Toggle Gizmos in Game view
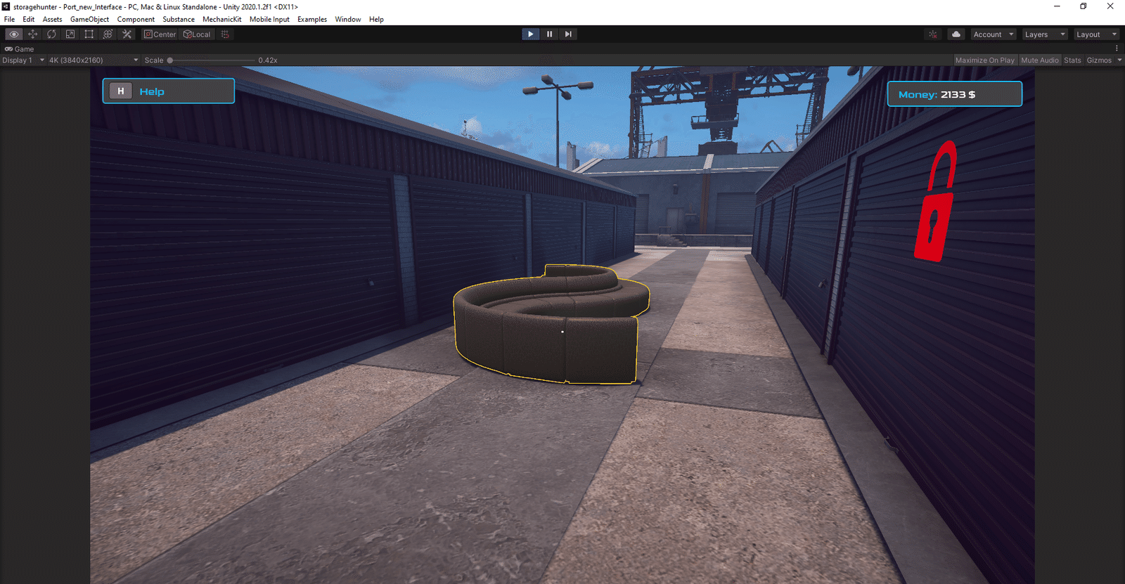 coord(1099,60)
